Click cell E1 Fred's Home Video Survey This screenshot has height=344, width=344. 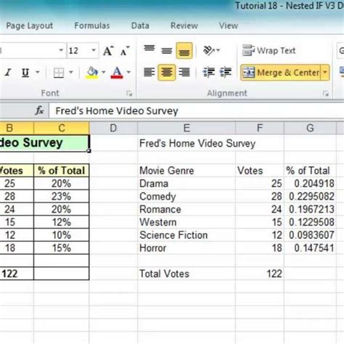point(187,143)
